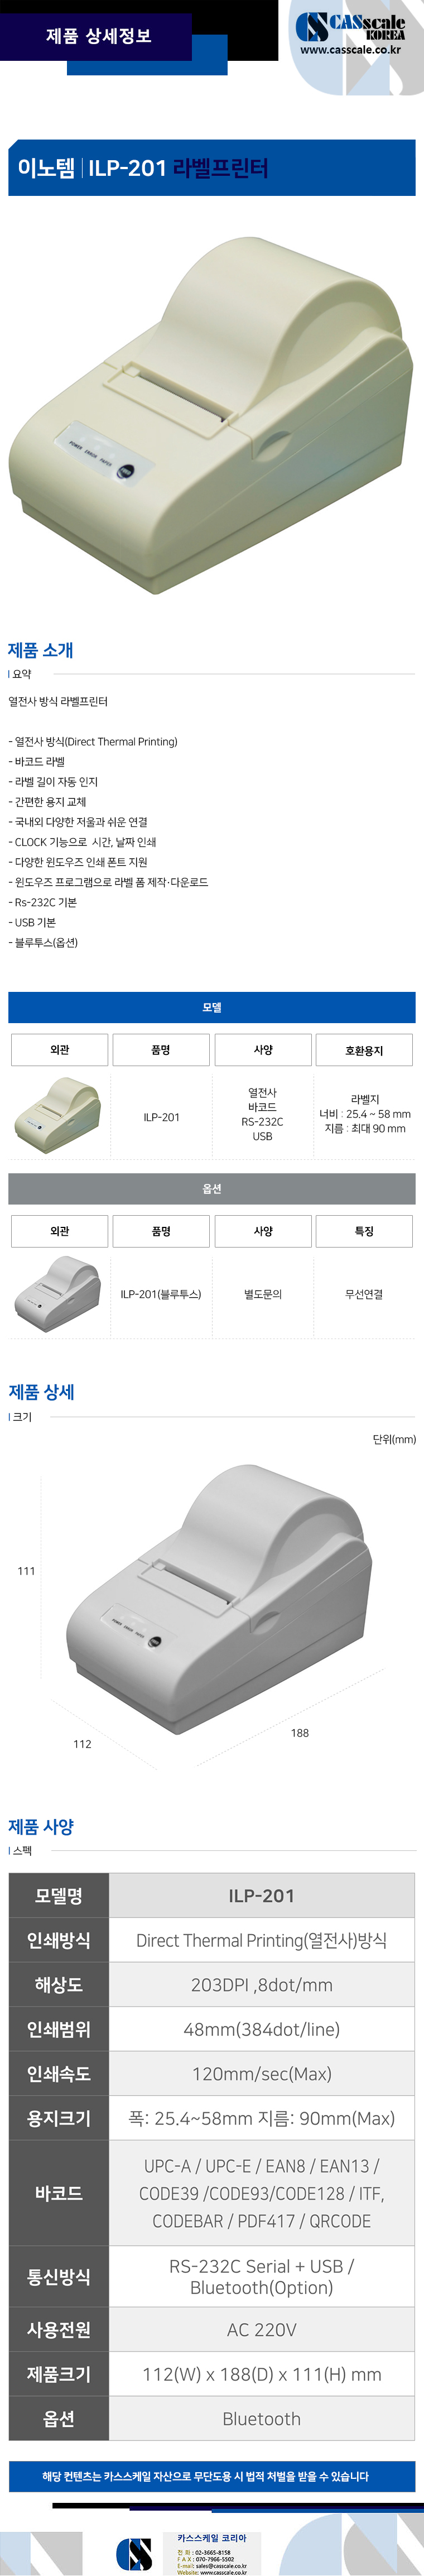The image size is (424, 2576).
Task: Click the blue copyright notice banner
Action: point(211,2476)
